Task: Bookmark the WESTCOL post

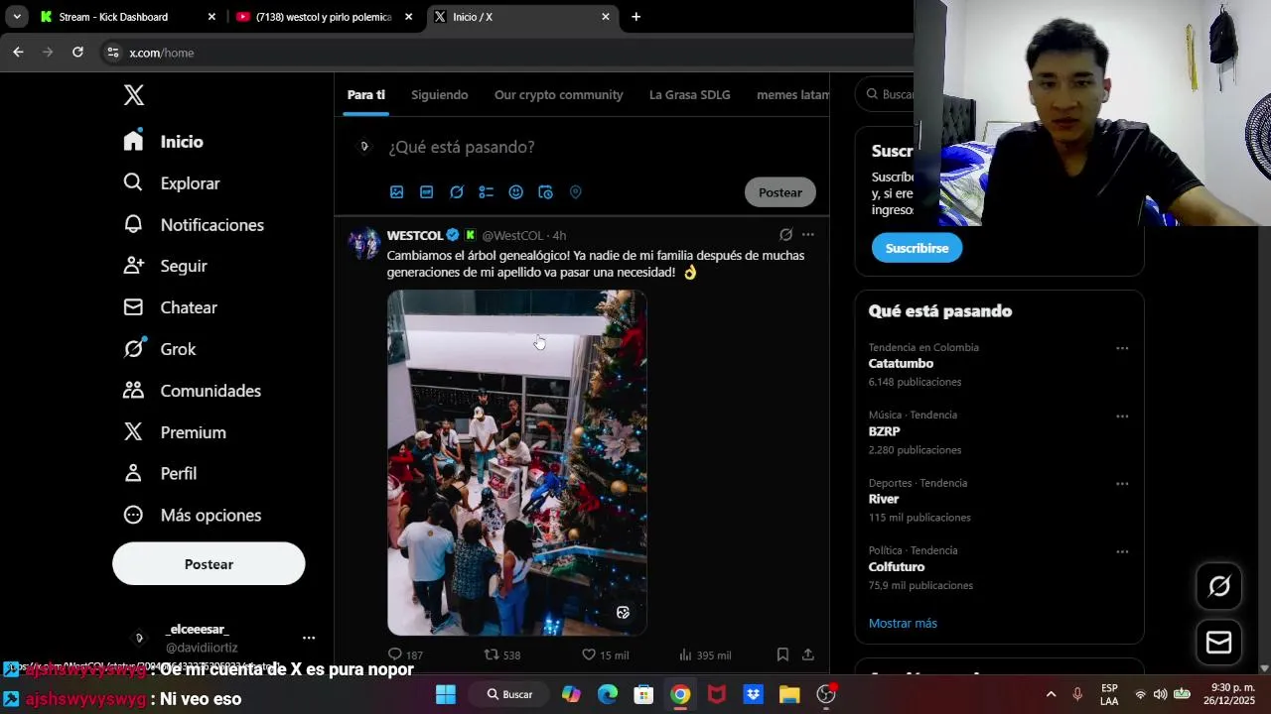Action: pyautogui.click(x=782, y=654)
